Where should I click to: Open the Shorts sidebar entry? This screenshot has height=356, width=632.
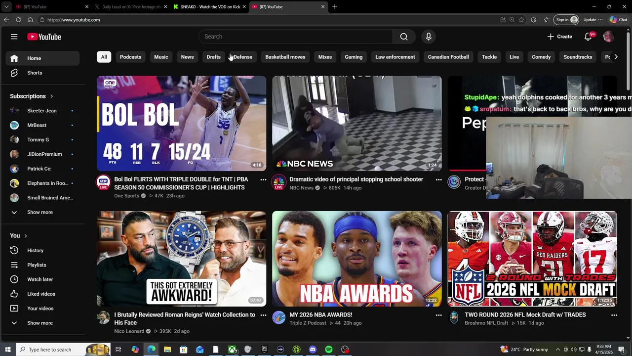42,73
